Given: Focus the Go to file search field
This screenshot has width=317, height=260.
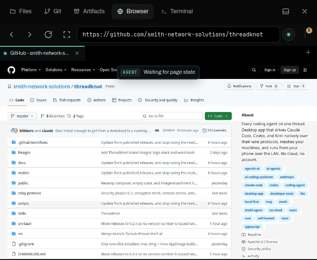Looking at the screenshot, I should point(172,116).
